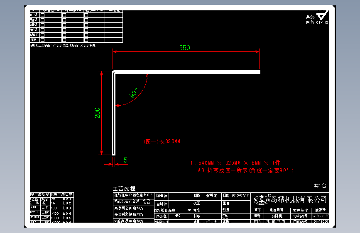
Task: Click the note A3 折弯成图一所示
Action: [x=246, y=170]
